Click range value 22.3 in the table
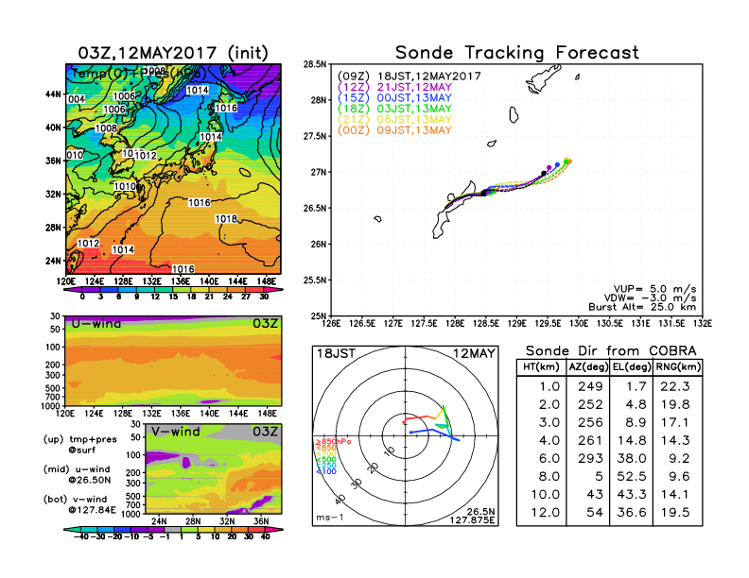This screenshot has height=578, width=749. click(x=675, y=386)
